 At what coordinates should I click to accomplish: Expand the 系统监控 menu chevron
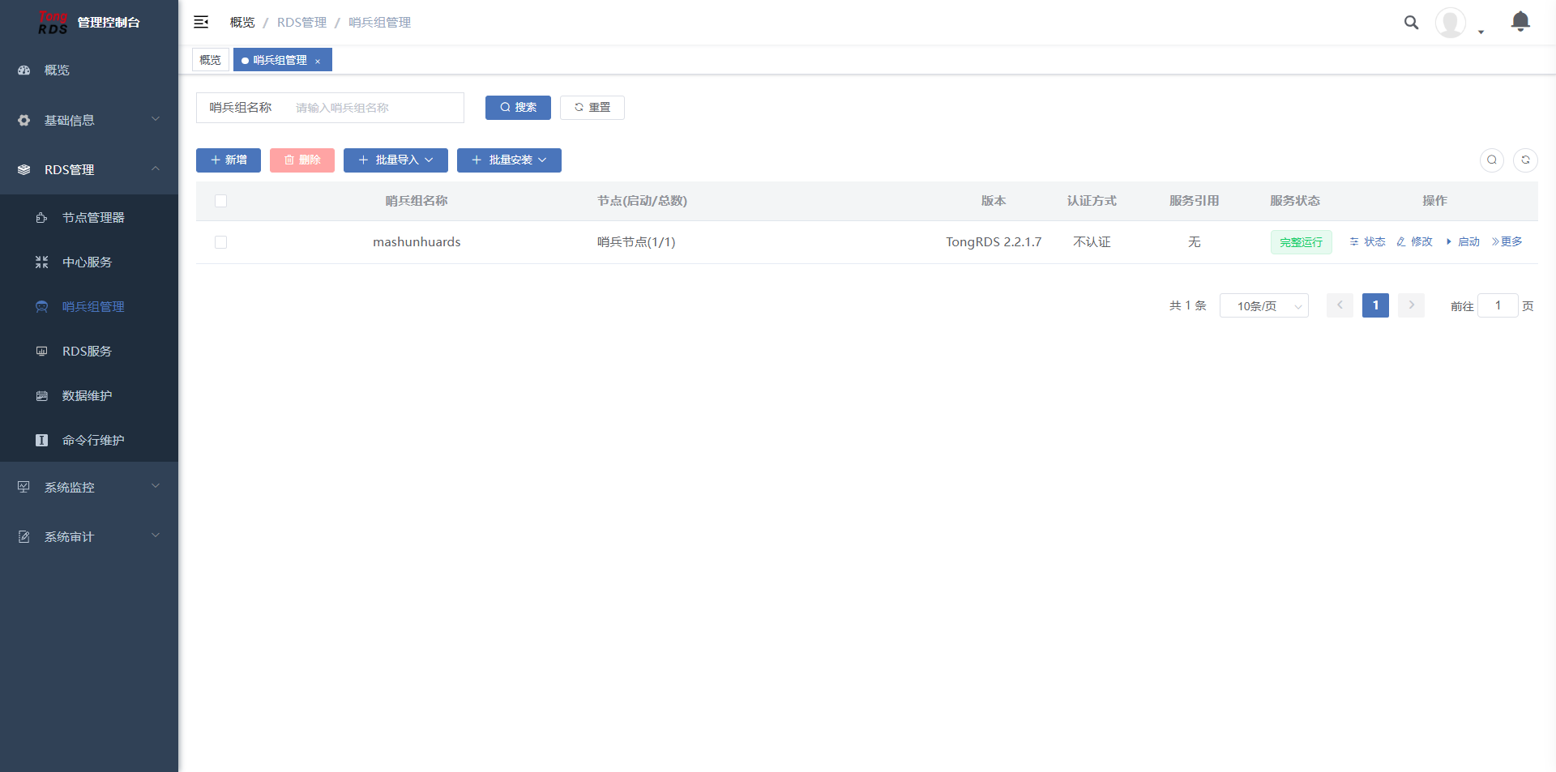156,487
